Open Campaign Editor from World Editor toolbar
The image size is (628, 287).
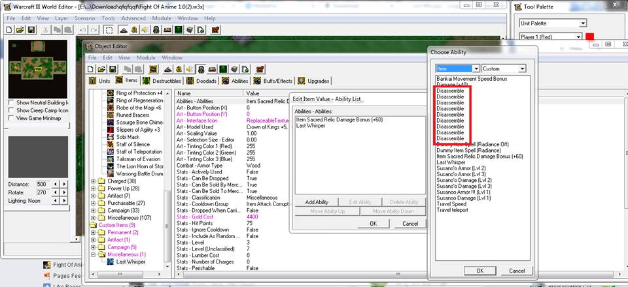[x=167, y=29]
